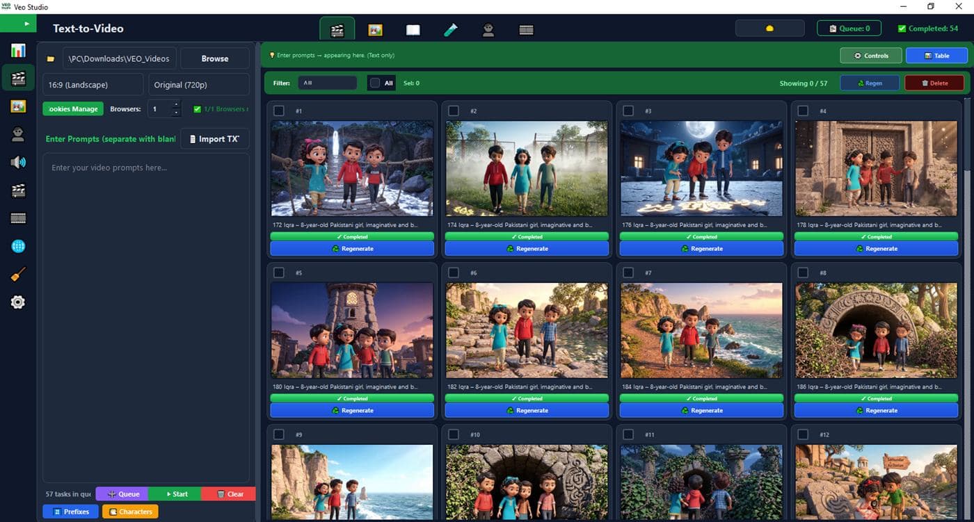Image resolution: width=974 pixels, height=522 pixels.
Task: Click the vertical scrollbar of the video grid
Action: coord(967,134)
